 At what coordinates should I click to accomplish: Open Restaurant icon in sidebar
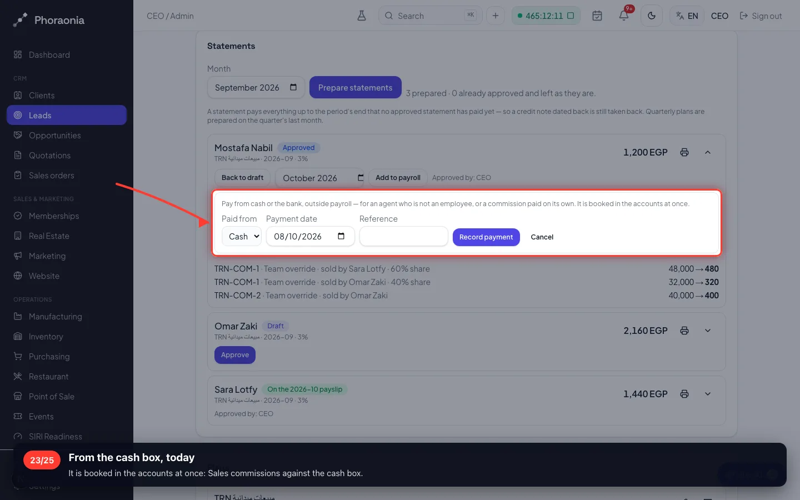18,377
